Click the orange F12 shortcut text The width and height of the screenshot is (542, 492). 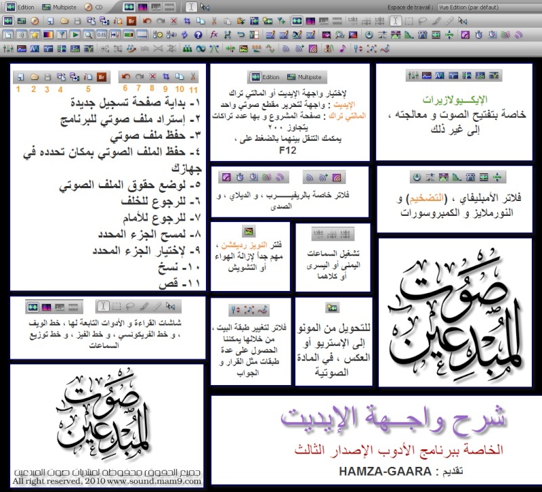point(287,150)
